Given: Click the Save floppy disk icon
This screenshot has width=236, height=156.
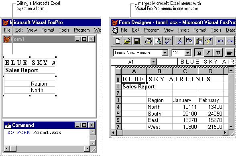Looking at the screenshot, I should click(x=136, y=41).
